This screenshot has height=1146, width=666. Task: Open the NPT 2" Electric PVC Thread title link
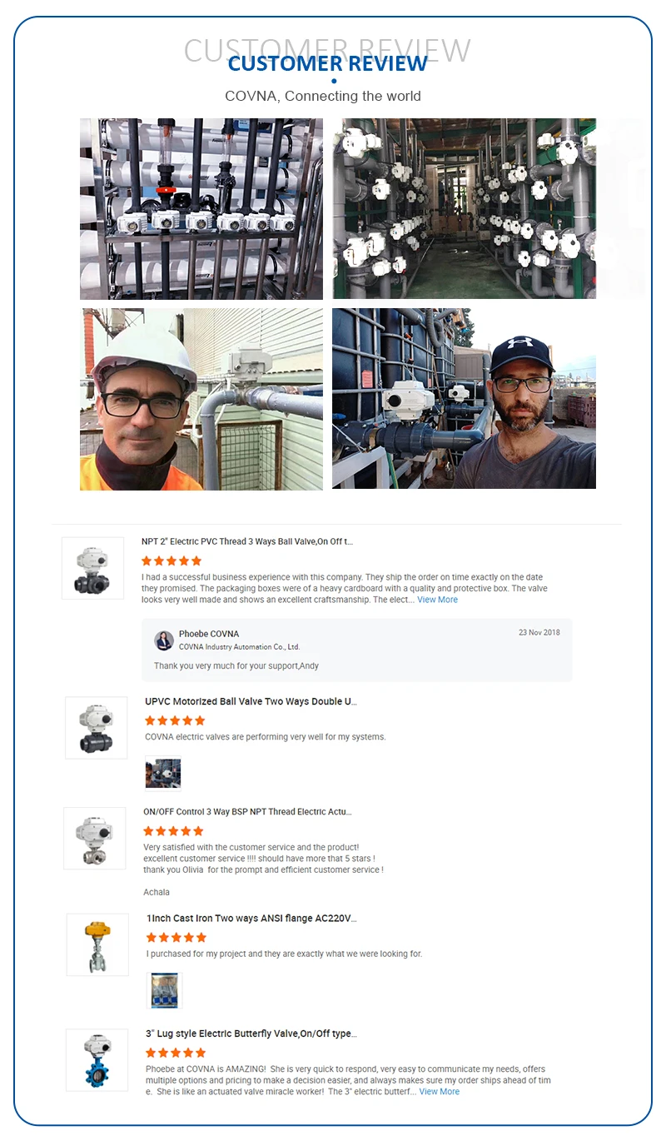(247, 541)
